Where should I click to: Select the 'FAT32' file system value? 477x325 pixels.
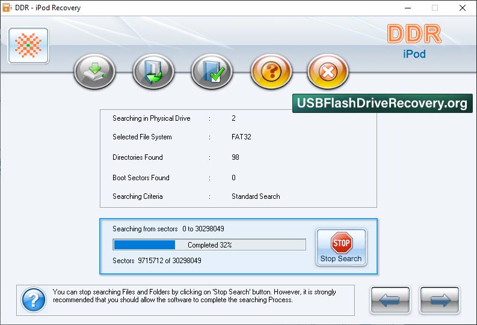(x=242, y=137)
